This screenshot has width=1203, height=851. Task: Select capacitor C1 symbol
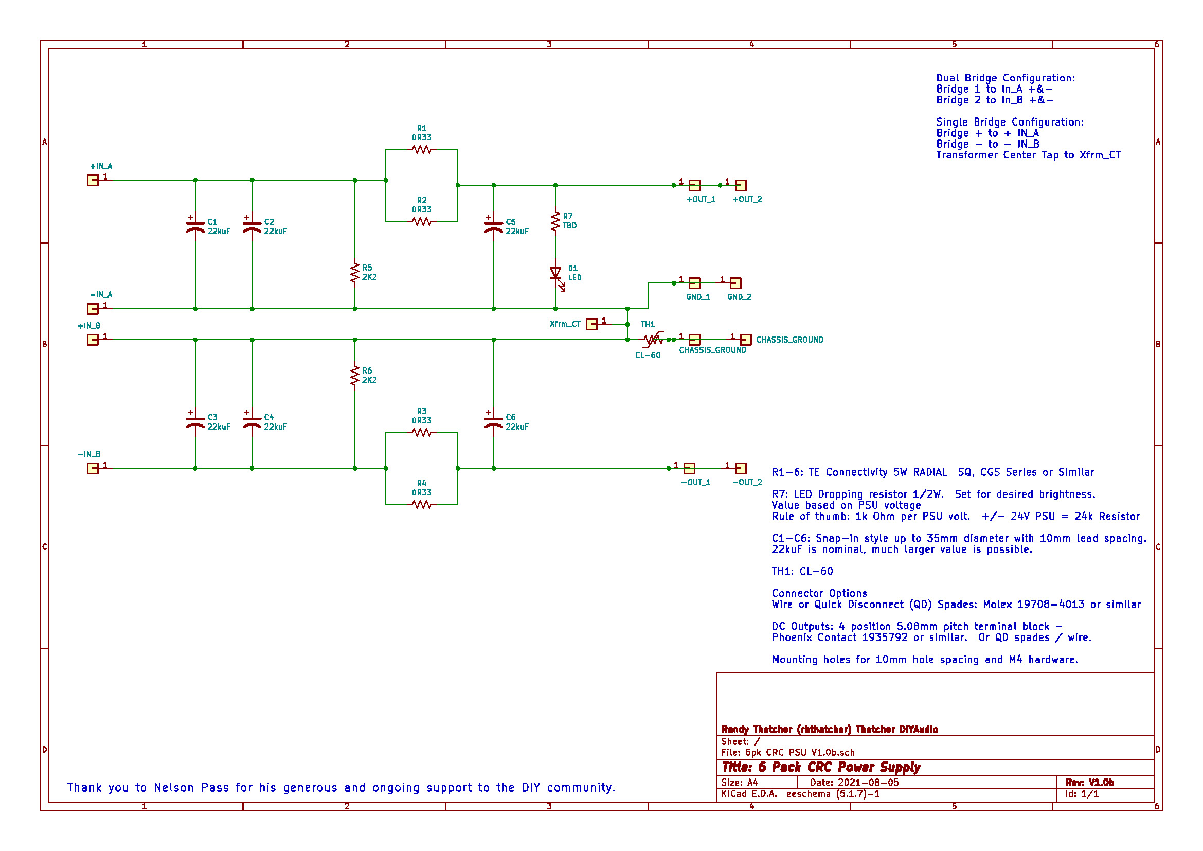click(195, 226)
